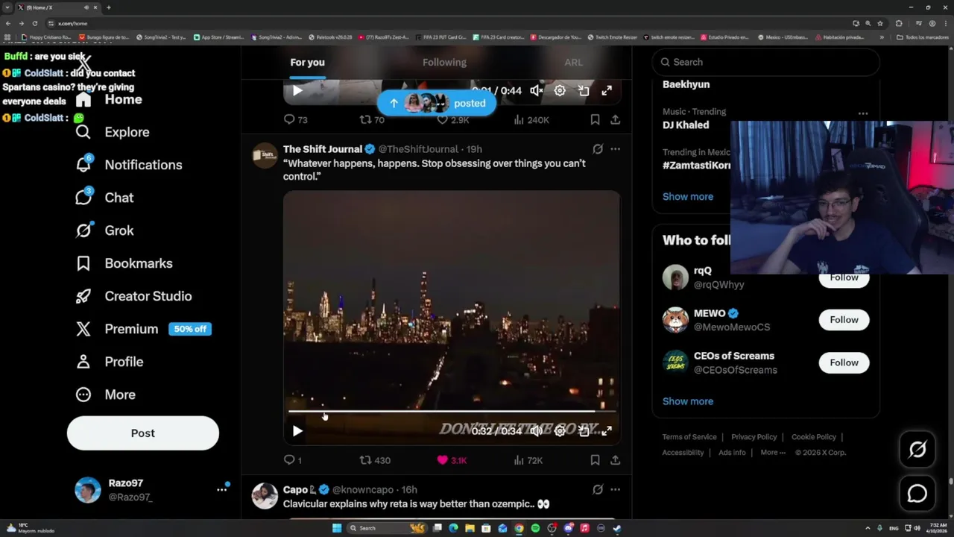The width and height of the screenshot is (954, 537).
Task: Open Creator Studio
Action: pyautogui.click(x=134, y=296)
